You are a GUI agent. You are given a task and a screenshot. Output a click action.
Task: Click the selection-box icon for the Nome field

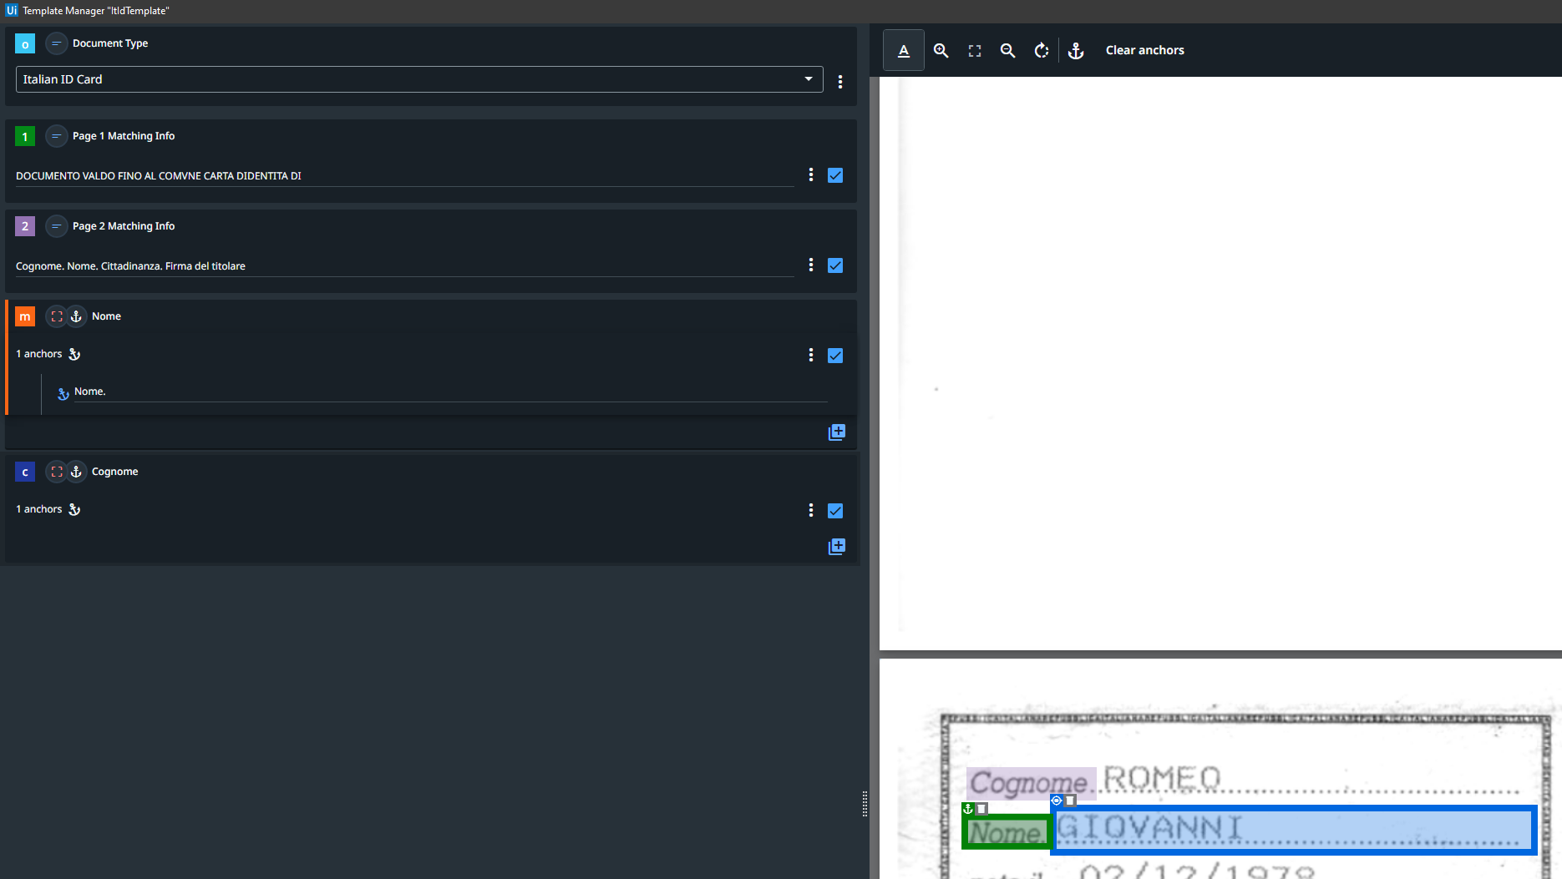(x=56, y=316)
